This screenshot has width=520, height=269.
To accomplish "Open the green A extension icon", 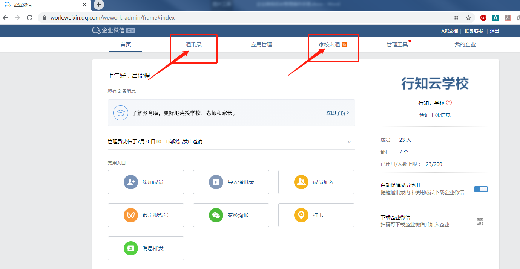I will [495, 18].
